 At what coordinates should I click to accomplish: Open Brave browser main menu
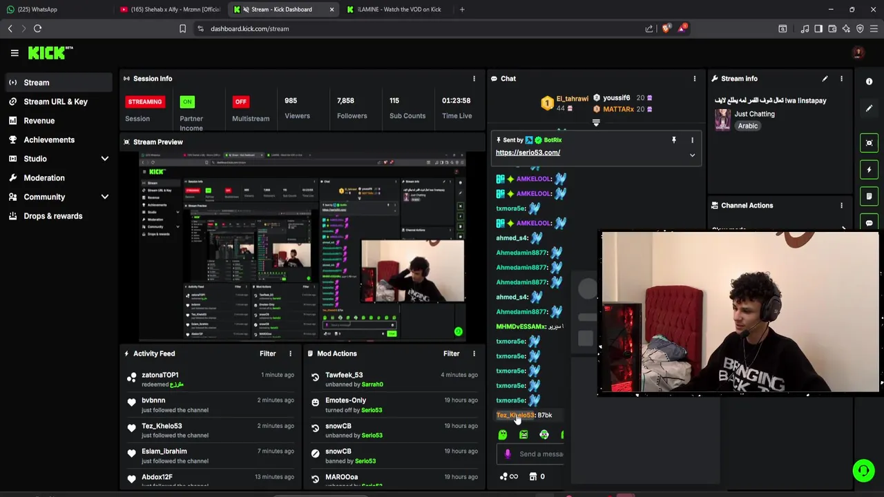[x=874, y=28]
